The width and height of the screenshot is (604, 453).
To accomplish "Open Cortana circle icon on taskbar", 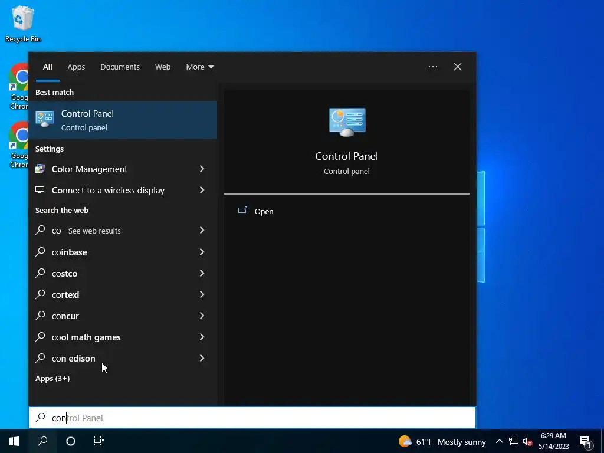I will pos(71,441).
